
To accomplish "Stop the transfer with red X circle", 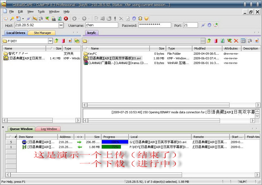I will pyautogui.click(x=66, y=18).
